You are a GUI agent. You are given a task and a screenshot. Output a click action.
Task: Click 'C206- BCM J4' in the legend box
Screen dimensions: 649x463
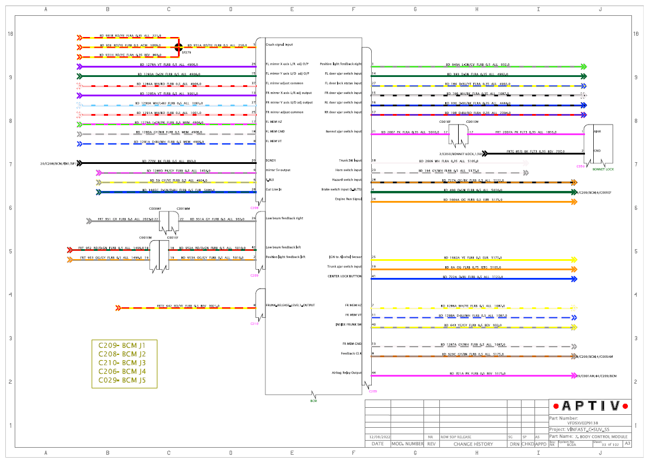pos(122,371)
